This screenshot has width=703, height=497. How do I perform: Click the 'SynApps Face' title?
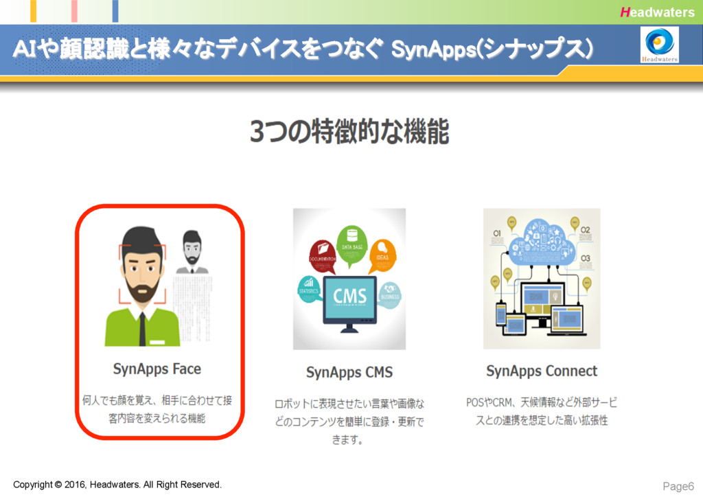coord(157,369)
